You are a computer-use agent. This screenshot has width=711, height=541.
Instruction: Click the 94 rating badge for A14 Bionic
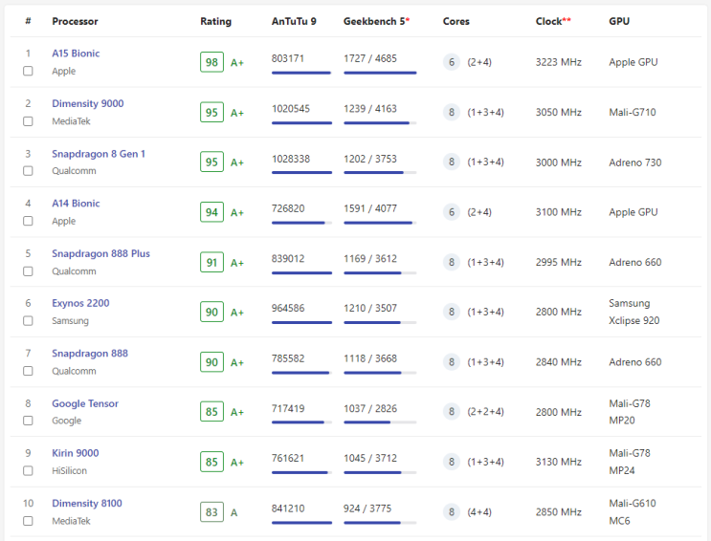coord(211,212)
